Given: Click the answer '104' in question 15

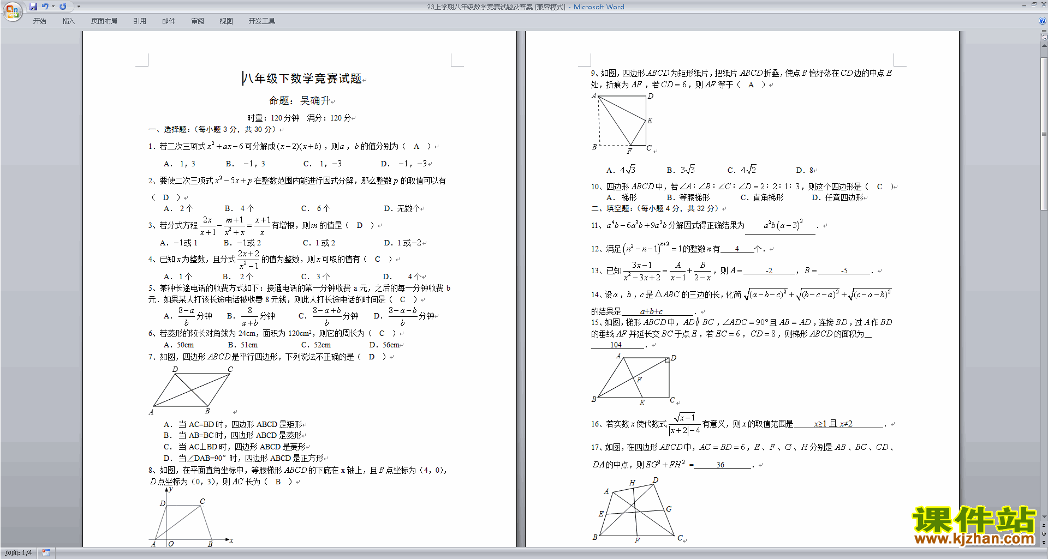Looking at the screenshot, I should pos(616,345).
